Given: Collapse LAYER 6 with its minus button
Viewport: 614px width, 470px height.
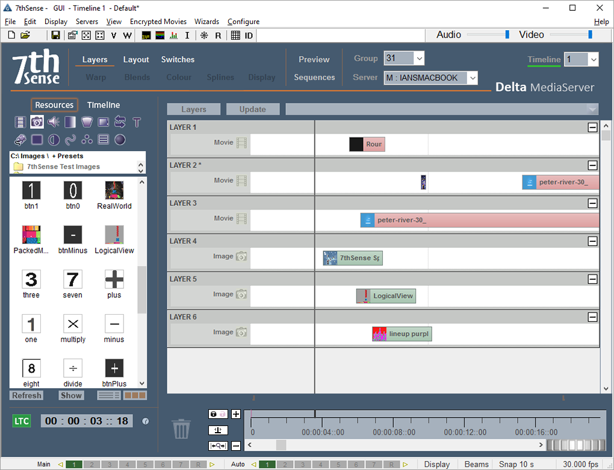Looking at the screenshot, I should (x=592, y=317).
